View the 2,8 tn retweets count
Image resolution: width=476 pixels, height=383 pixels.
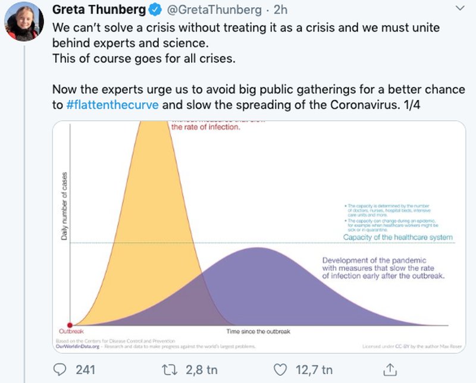(202, 370)
